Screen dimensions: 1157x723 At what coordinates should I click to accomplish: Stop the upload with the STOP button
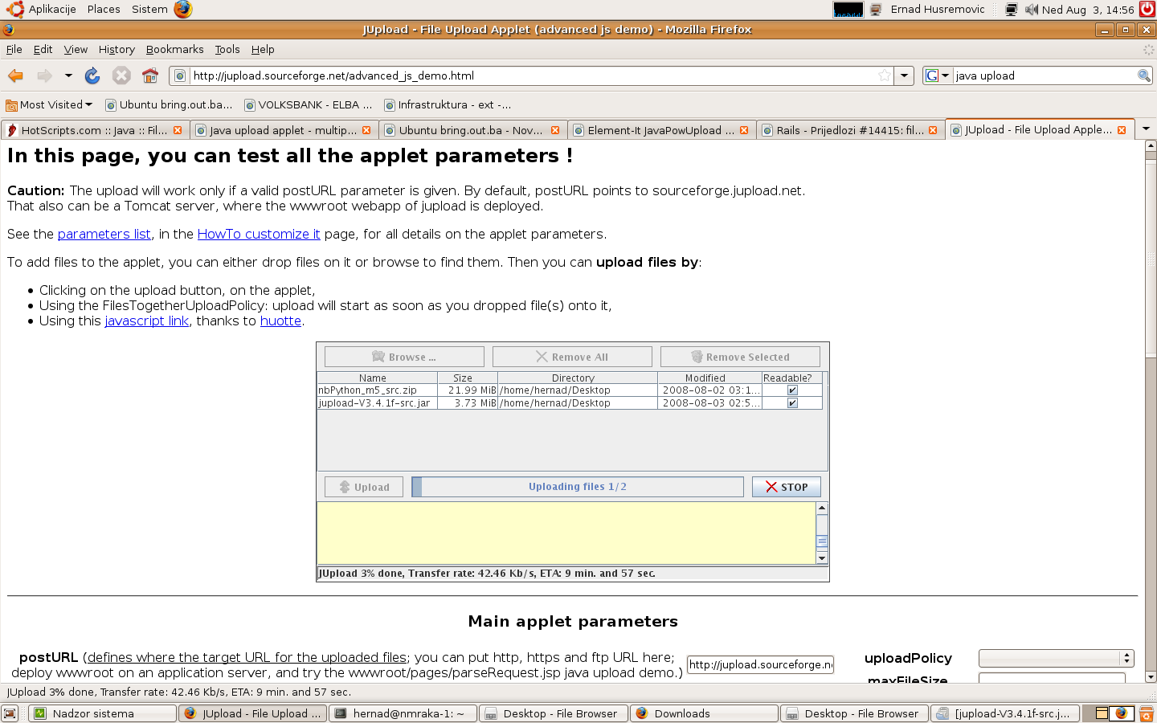787,487
